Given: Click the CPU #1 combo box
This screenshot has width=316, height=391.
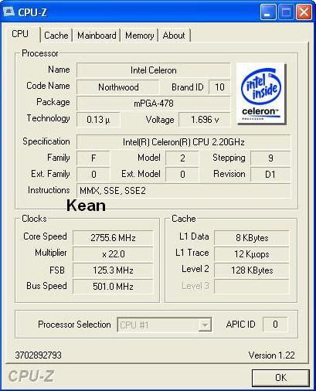Looking at the screenshot, I should coord(165,325).
